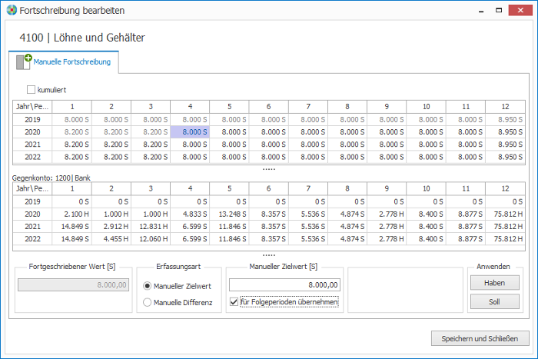
Task: Close the Fortschreibung bearbeiten window
Action: 520,11
